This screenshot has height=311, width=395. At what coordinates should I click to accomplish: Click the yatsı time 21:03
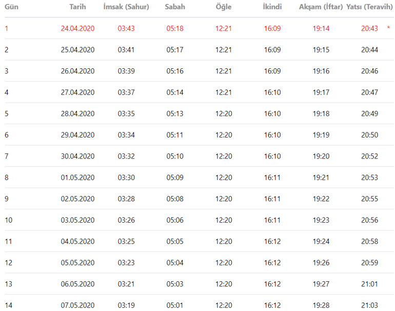coord(369,305)
